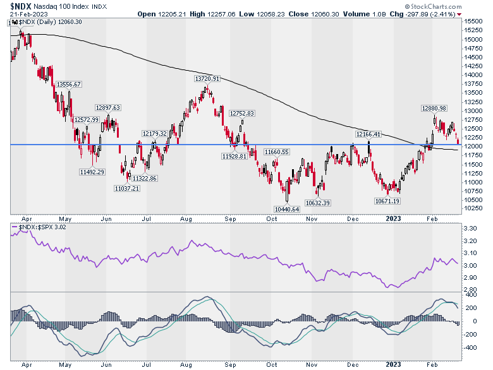Screen dimensions: 493x370
Task: Click the 10250 price axis tick
Action: pos(473,208)
